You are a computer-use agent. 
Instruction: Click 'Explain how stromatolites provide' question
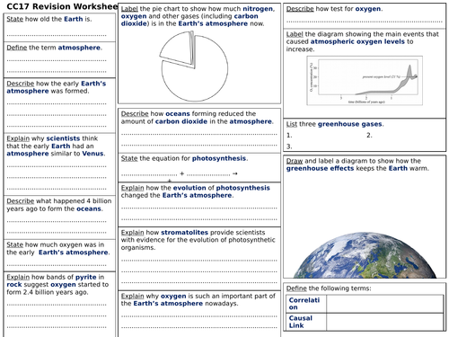pos(198,240)
